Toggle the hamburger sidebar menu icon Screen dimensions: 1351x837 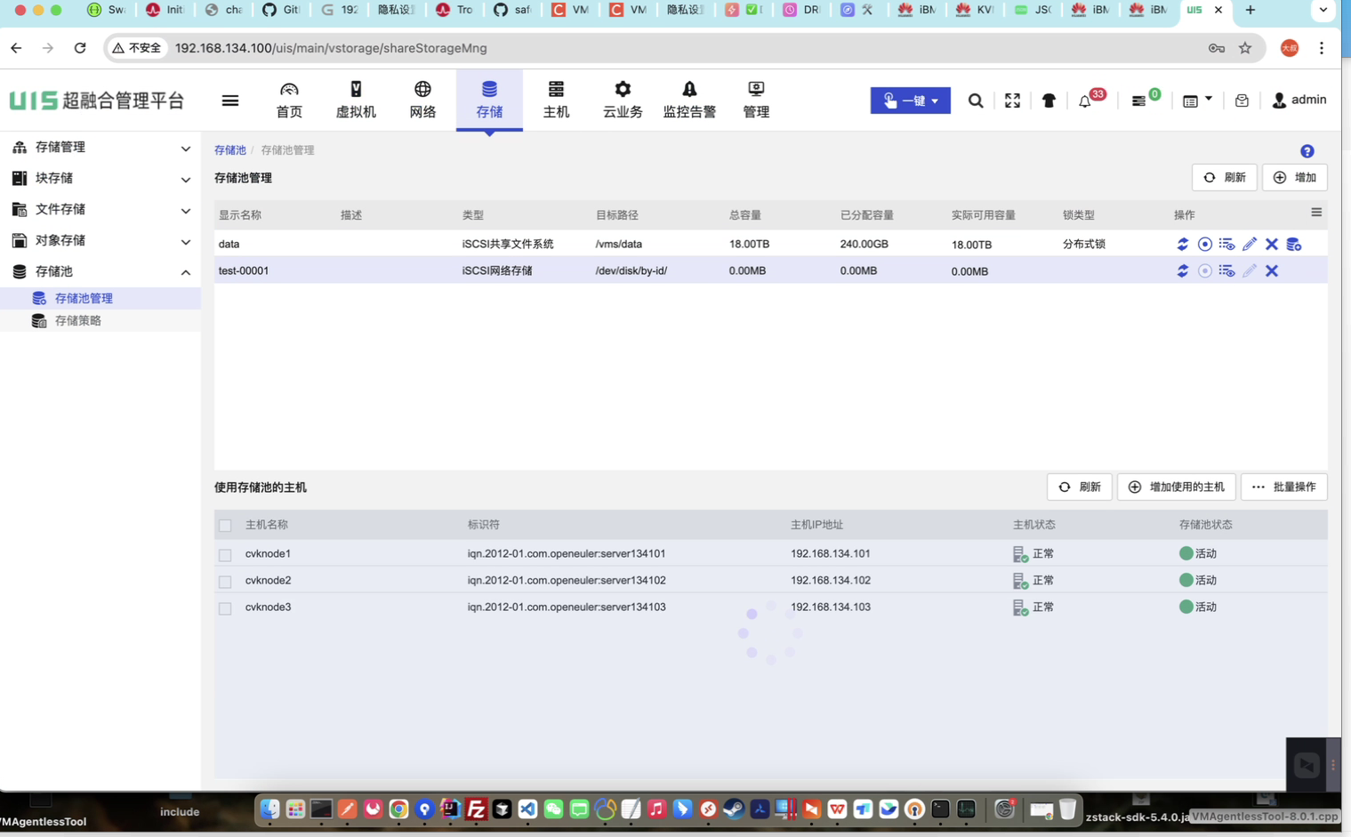click(x=230, y=101)
